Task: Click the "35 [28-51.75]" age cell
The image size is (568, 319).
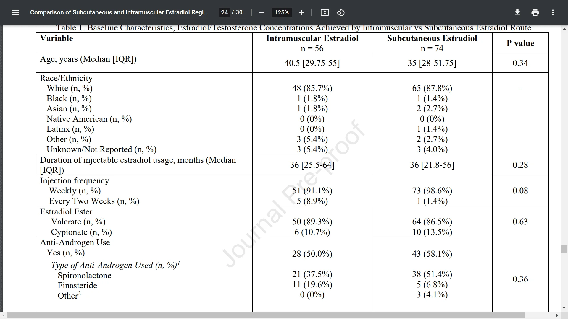Action: 432,63
